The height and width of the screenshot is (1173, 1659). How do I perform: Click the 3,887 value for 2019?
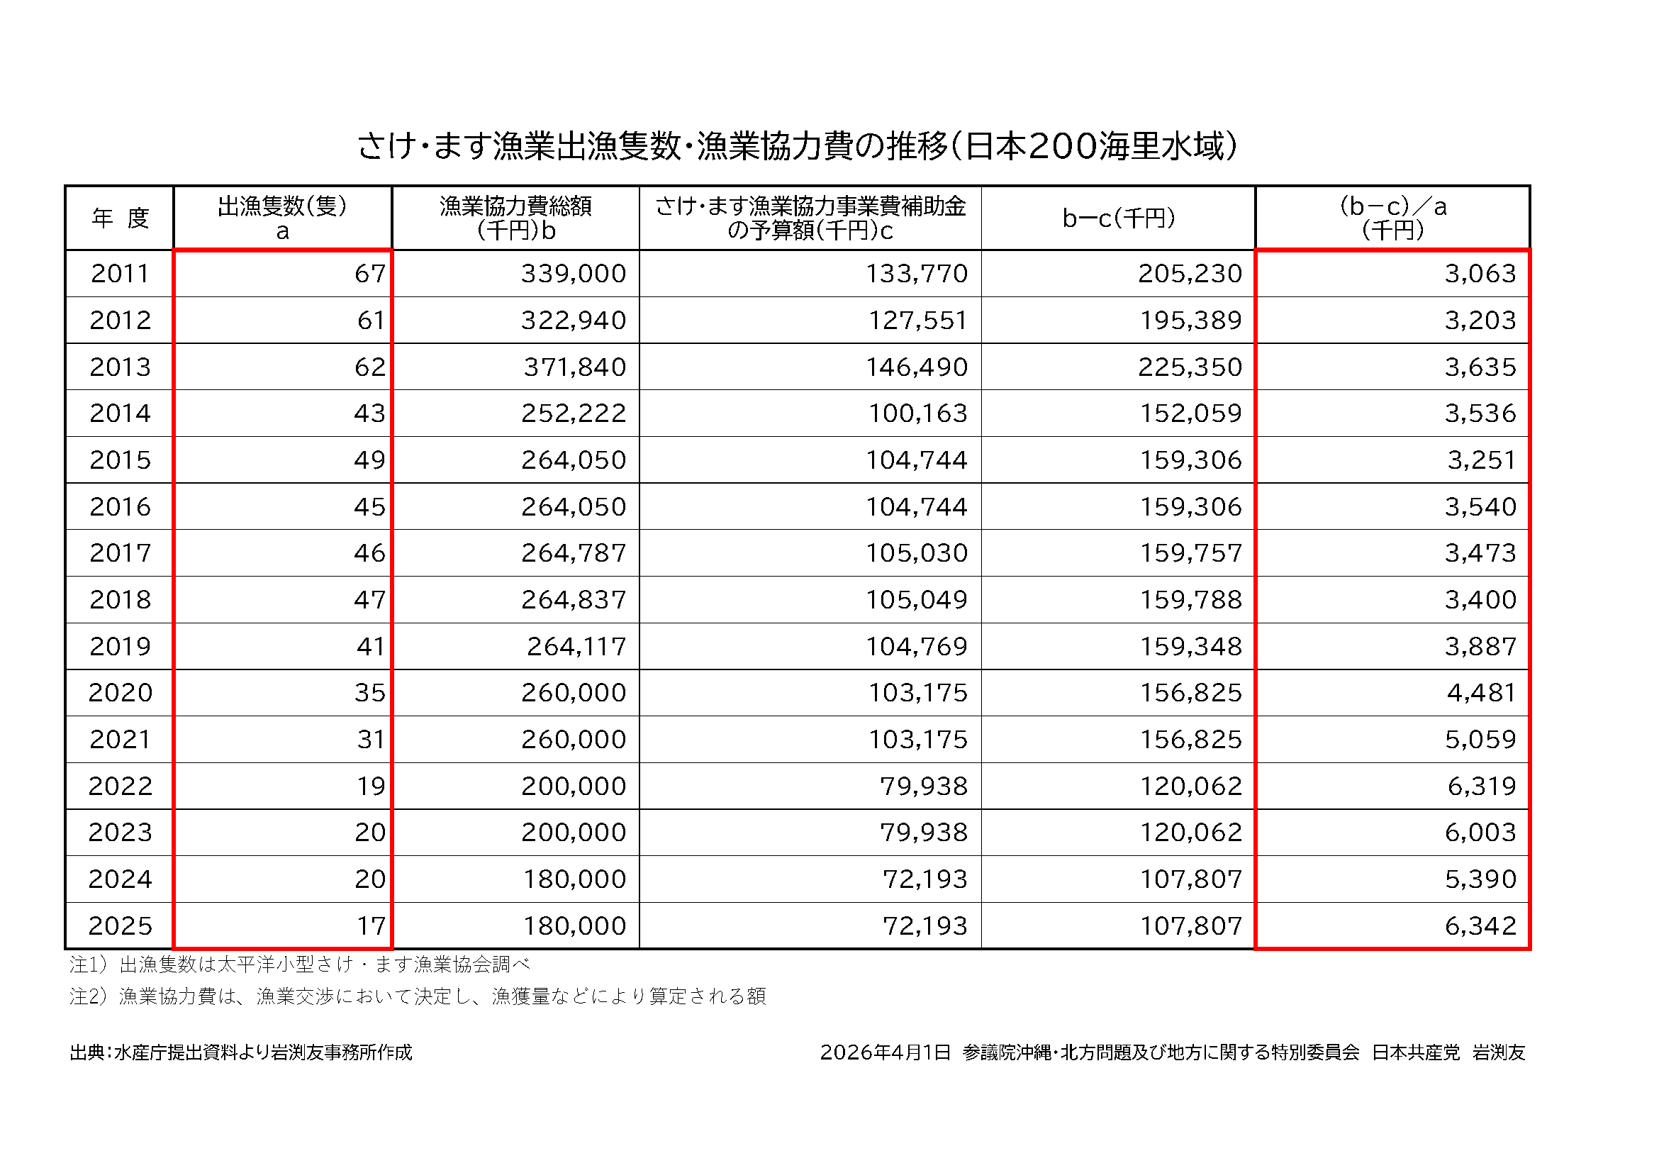[1479, 647]
